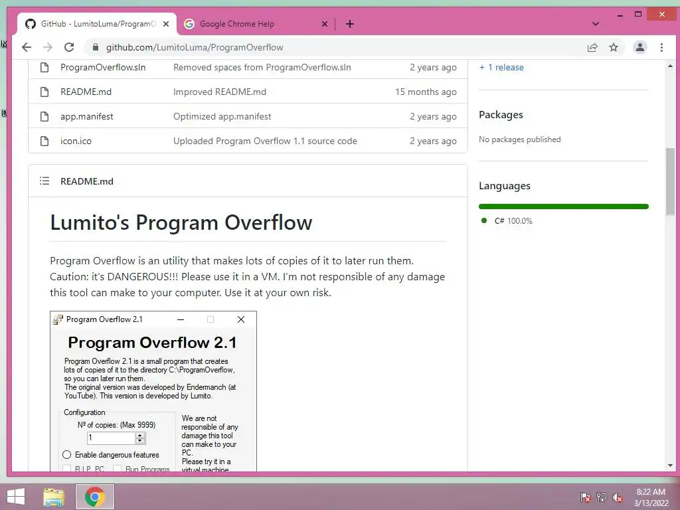The height and width of the screenshot is (510, 680).
Task: Open the README.md file in the list
Action: pyautogui.click(x=86, y=92)
